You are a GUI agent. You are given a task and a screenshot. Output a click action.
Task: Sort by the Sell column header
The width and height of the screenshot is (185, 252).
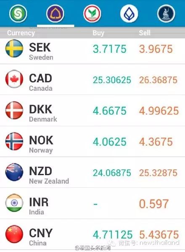[x=145, y=33]
